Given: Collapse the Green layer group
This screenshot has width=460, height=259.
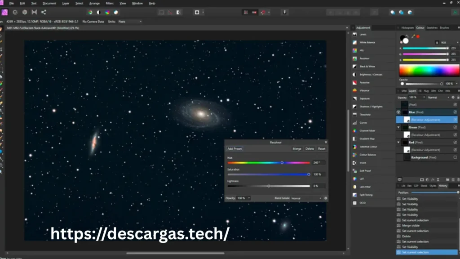Looking at the screenshot, I should [398, 127].
